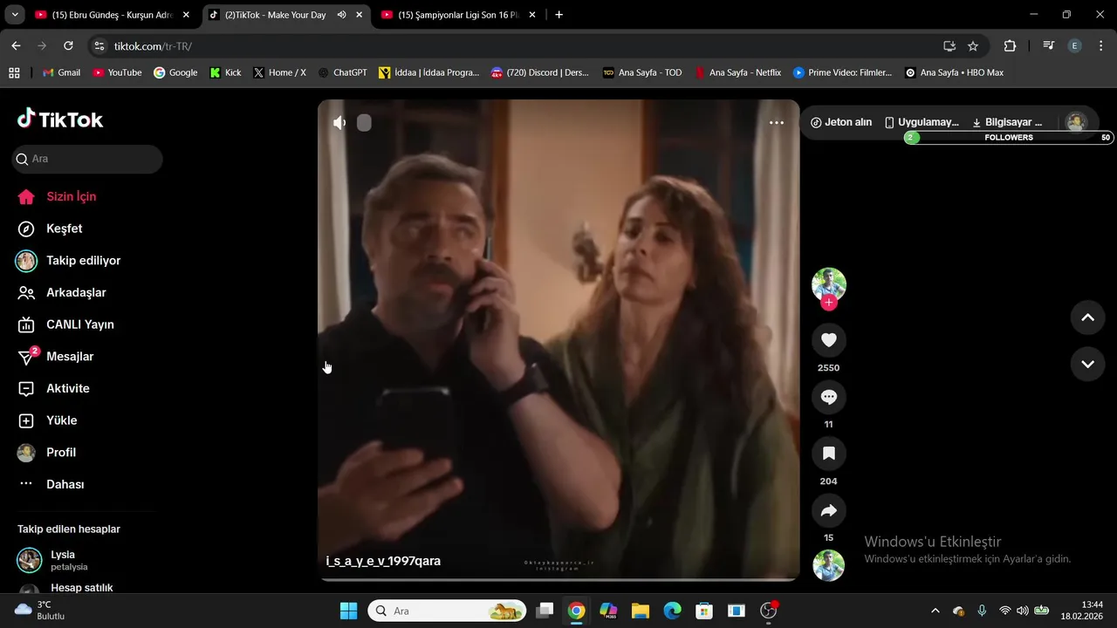Open a new browser tab
This screenshot has width=1117, height=628.
(559, 15)
